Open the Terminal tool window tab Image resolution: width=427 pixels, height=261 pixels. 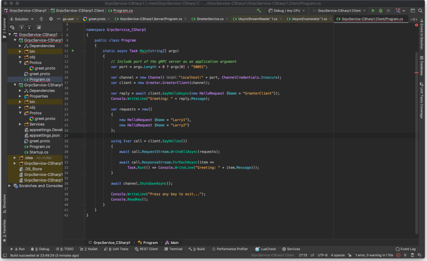173,249
